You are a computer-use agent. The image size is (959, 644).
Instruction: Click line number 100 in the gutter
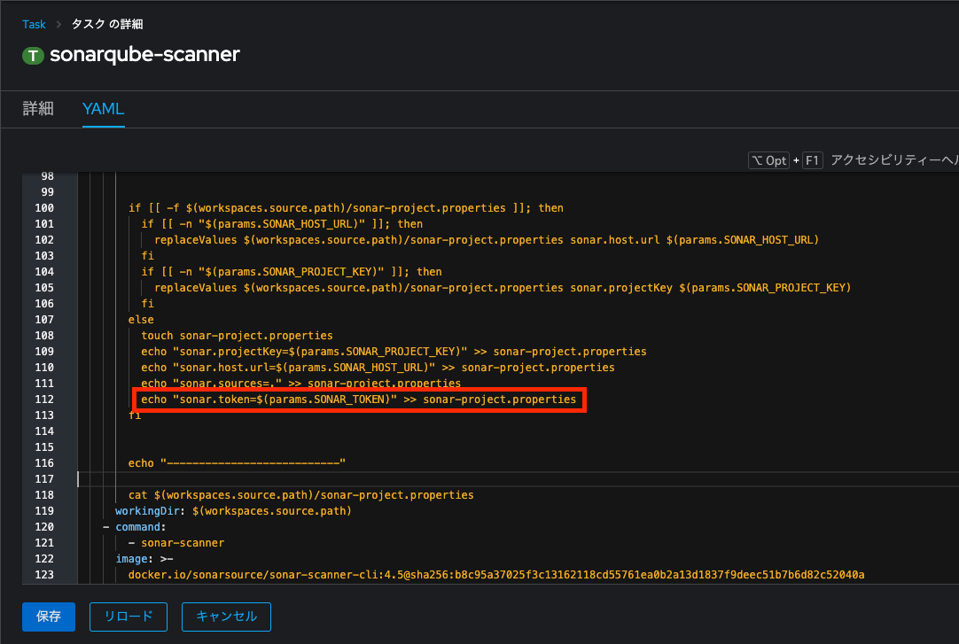tap(44, 208)
